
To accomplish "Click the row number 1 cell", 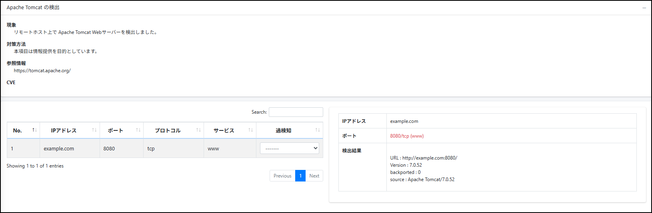I will [23, 148].
